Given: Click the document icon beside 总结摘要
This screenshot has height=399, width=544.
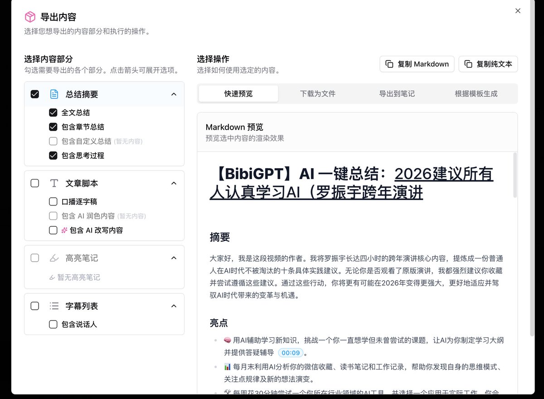Looking at the screenshot, I should 54,94.
